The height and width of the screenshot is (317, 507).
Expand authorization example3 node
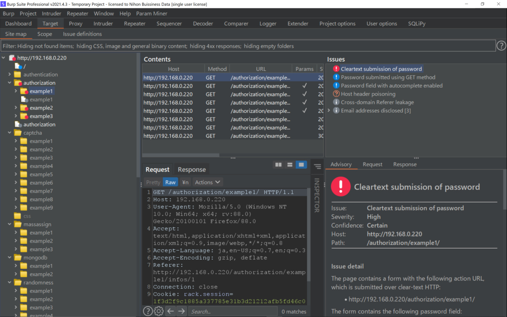(x=16, y=116)
